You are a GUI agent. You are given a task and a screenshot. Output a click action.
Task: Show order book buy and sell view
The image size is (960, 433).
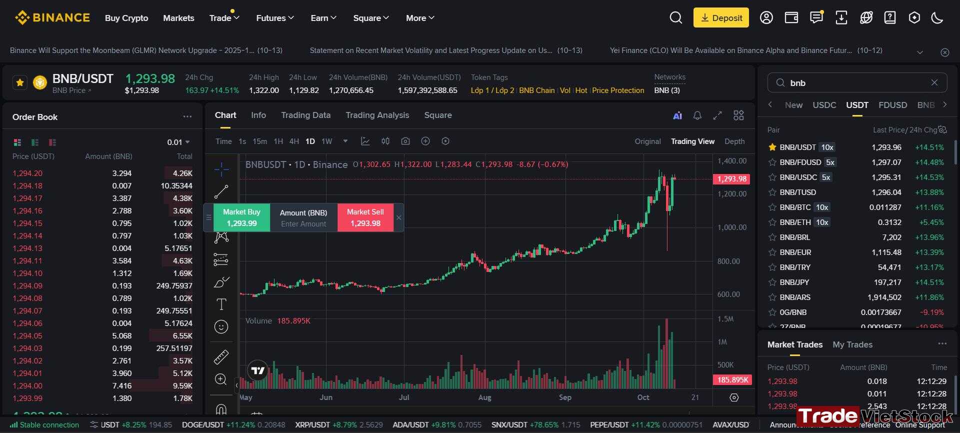click(17, 142)
